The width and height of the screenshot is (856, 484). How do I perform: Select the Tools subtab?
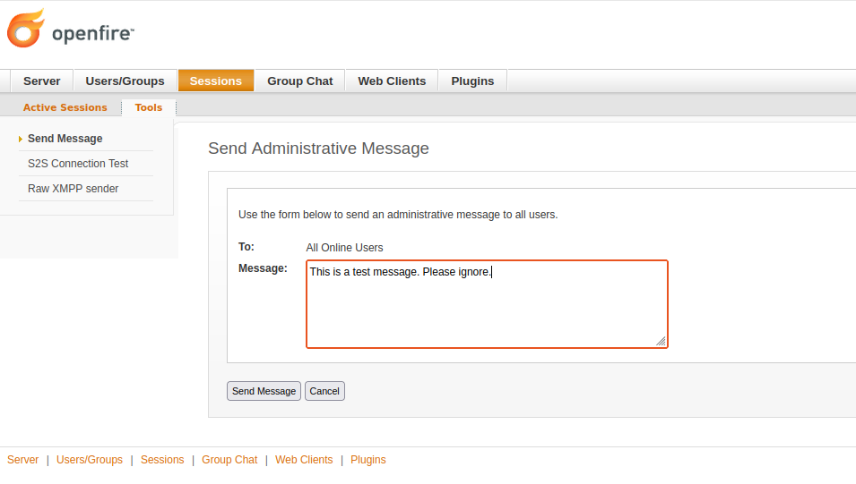pos(149,107)
